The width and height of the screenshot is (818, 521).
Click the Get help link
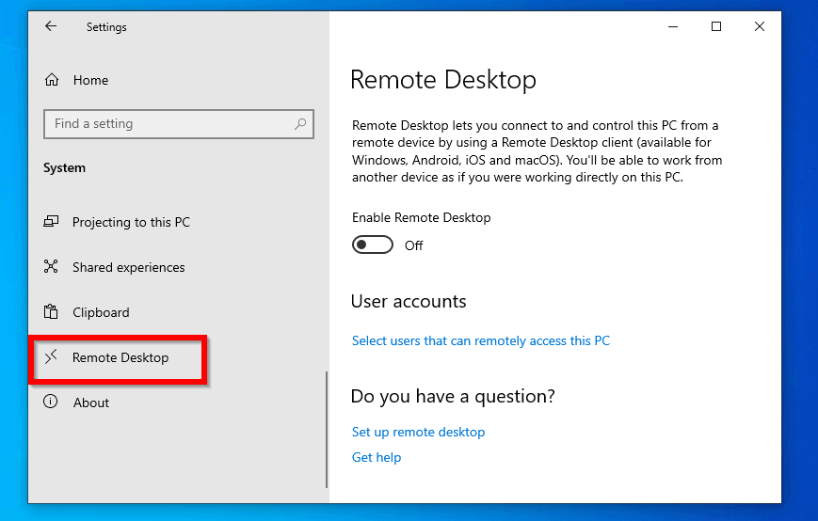[377, 457]
